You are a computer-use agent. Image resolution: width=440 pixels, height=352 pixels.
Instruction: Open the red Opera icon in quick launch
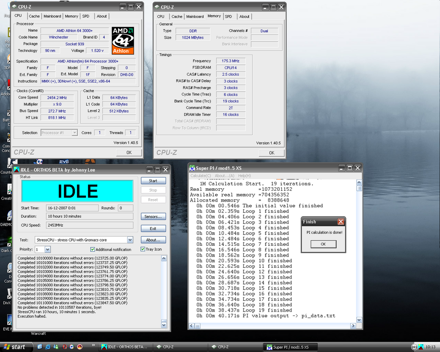[64, 347]
